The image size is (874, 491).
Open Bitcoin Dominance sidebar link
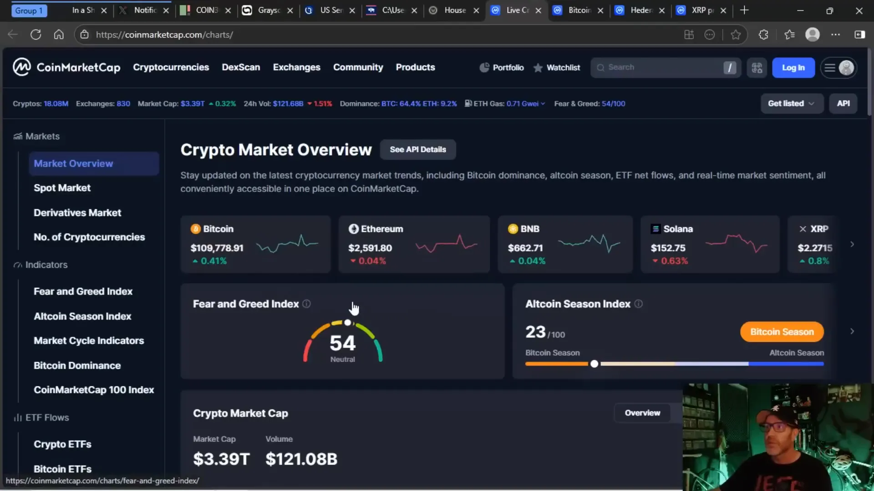pyautogui.click(x=77, y=366)
